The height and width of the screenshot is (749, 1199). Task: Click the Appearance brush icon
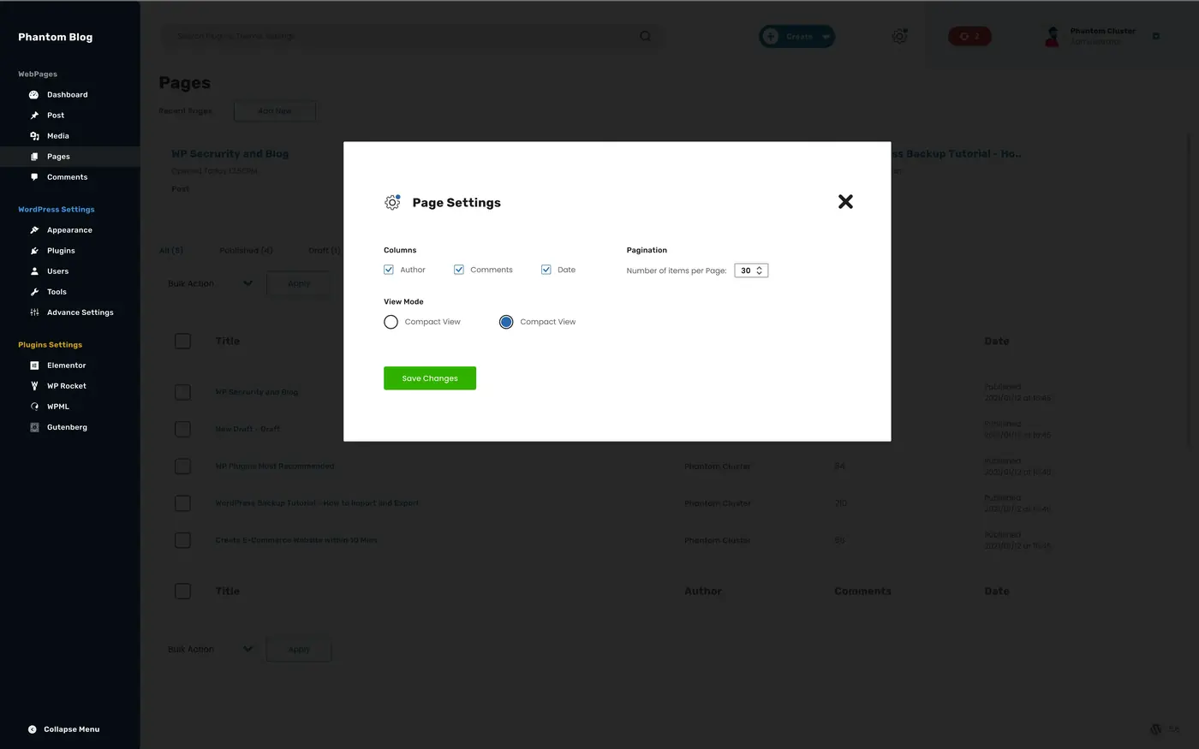[x=34, y=230]
